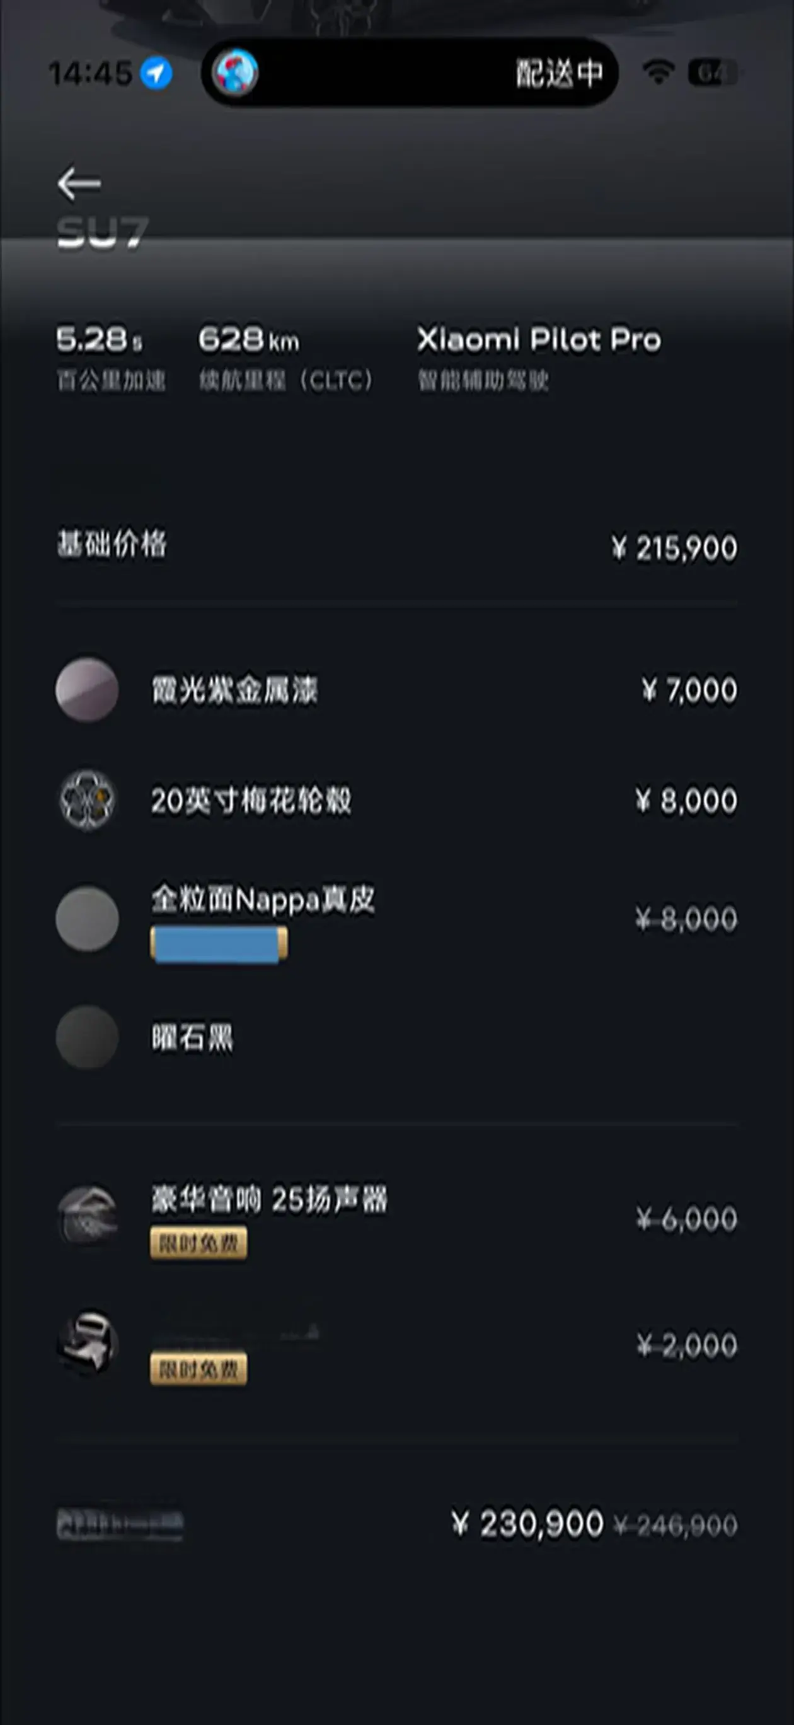
Task: Tap the Wi-Fi status icon
Action: coord(658,73)
